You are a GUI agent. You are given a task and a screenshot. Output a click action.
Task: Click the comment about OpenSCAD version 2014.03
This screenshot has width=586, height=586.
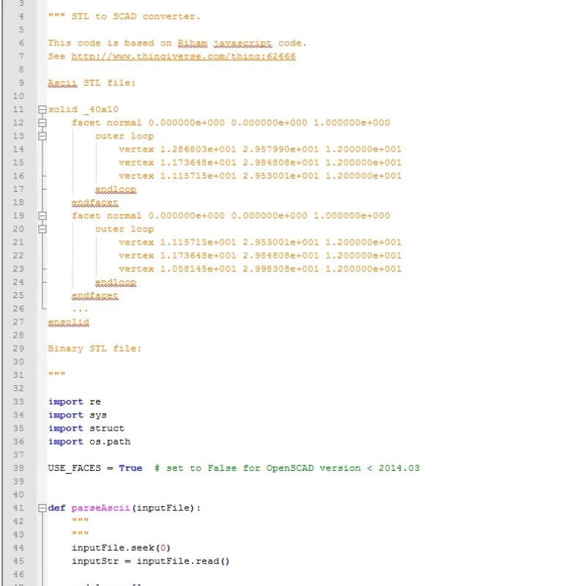[x=287, y=468]
